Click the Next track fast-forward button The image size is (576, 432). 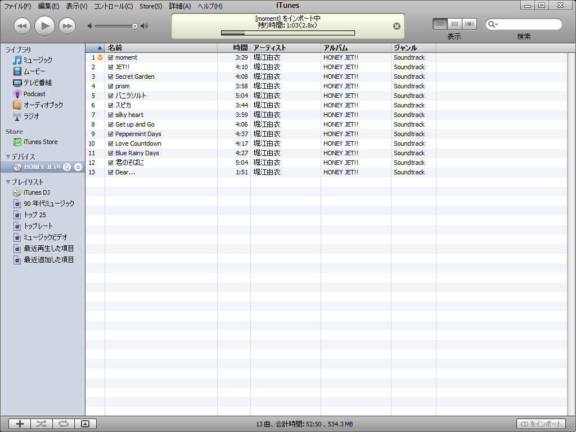(67, 26)
